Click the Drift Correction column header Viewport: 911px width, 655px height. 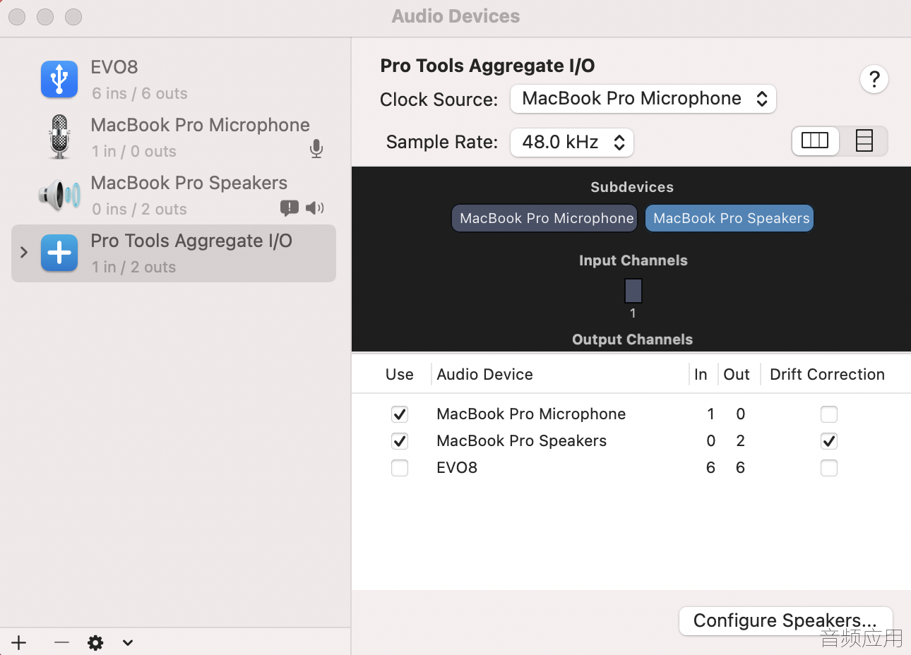[x=828, y=374]
